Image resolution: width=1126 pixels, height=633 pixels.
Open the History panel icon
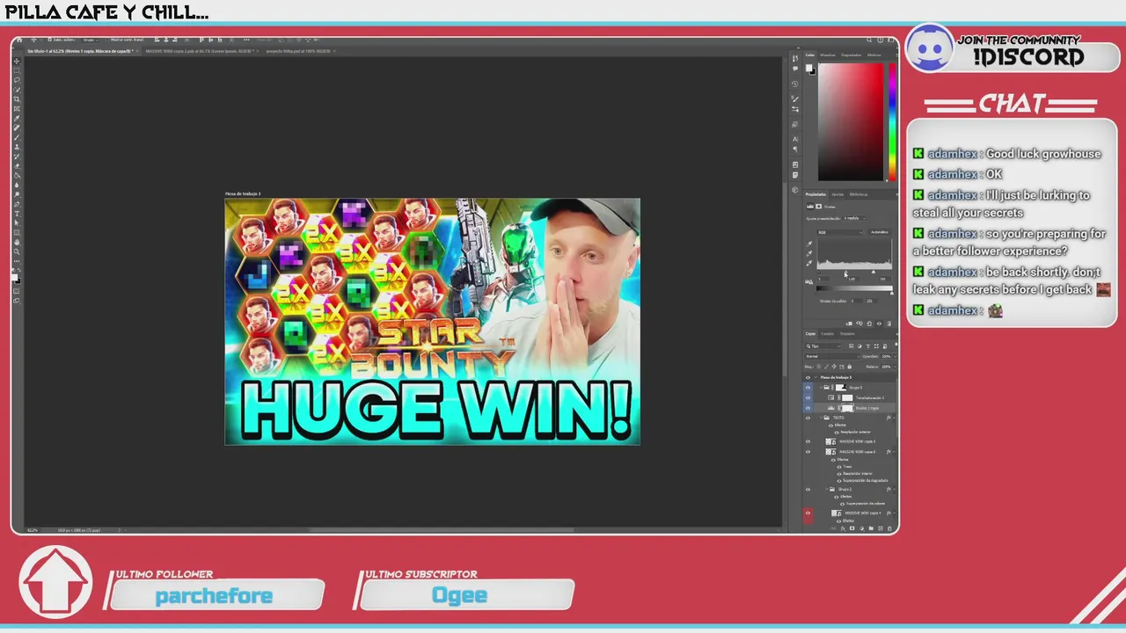[x=795, y=84]
